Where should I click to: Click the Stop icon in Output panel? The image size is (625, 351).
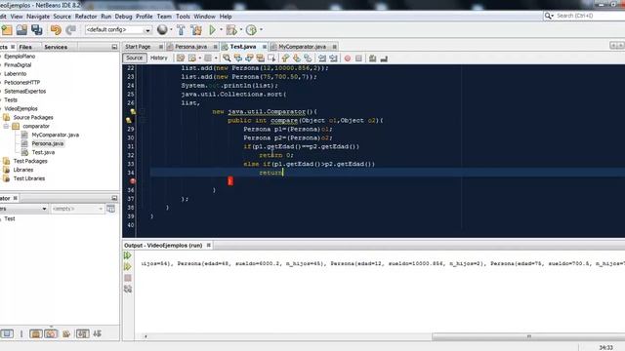coord(128,278)
